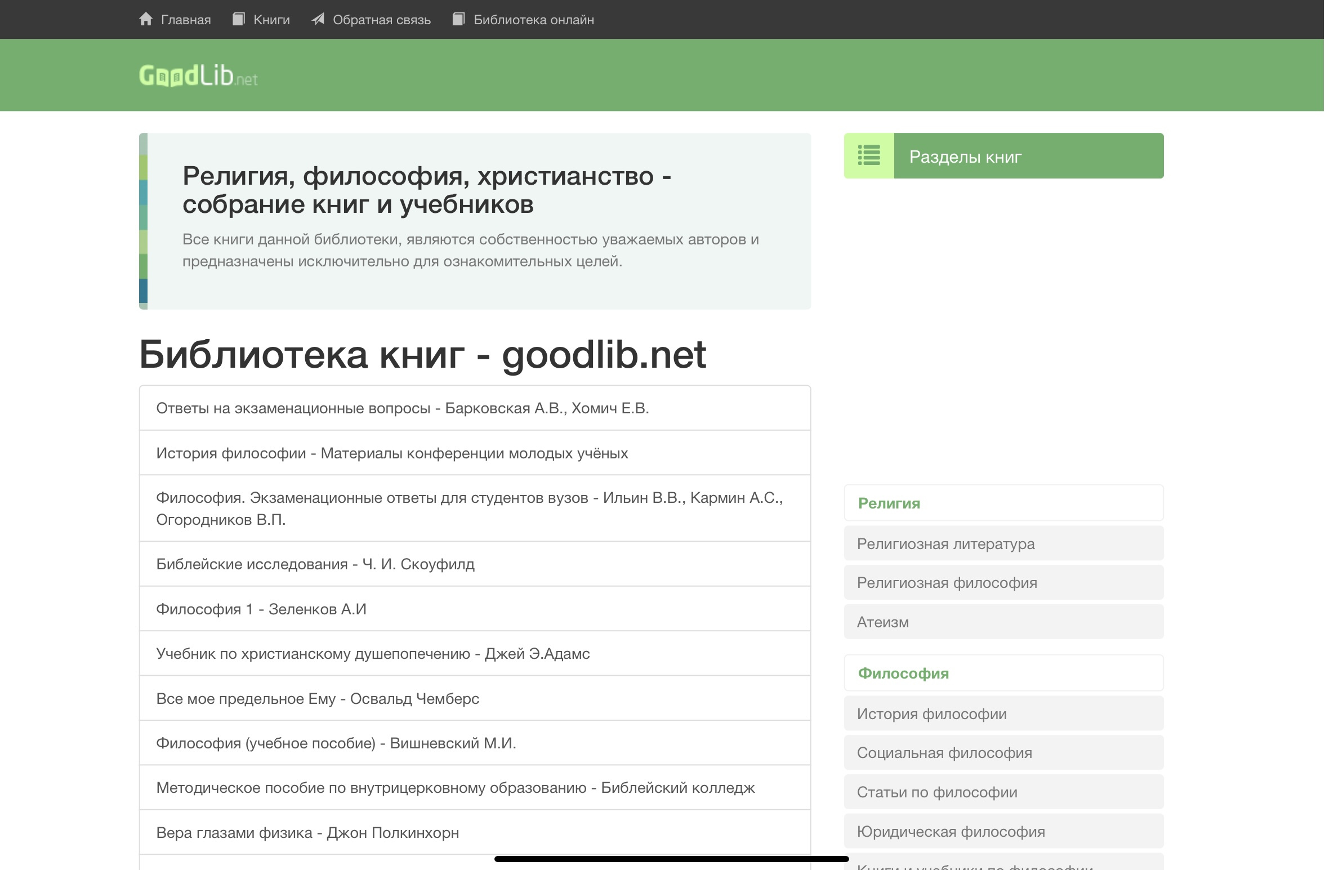
Task: Open Все мое предельное Ему book
Action: [475, 698]
